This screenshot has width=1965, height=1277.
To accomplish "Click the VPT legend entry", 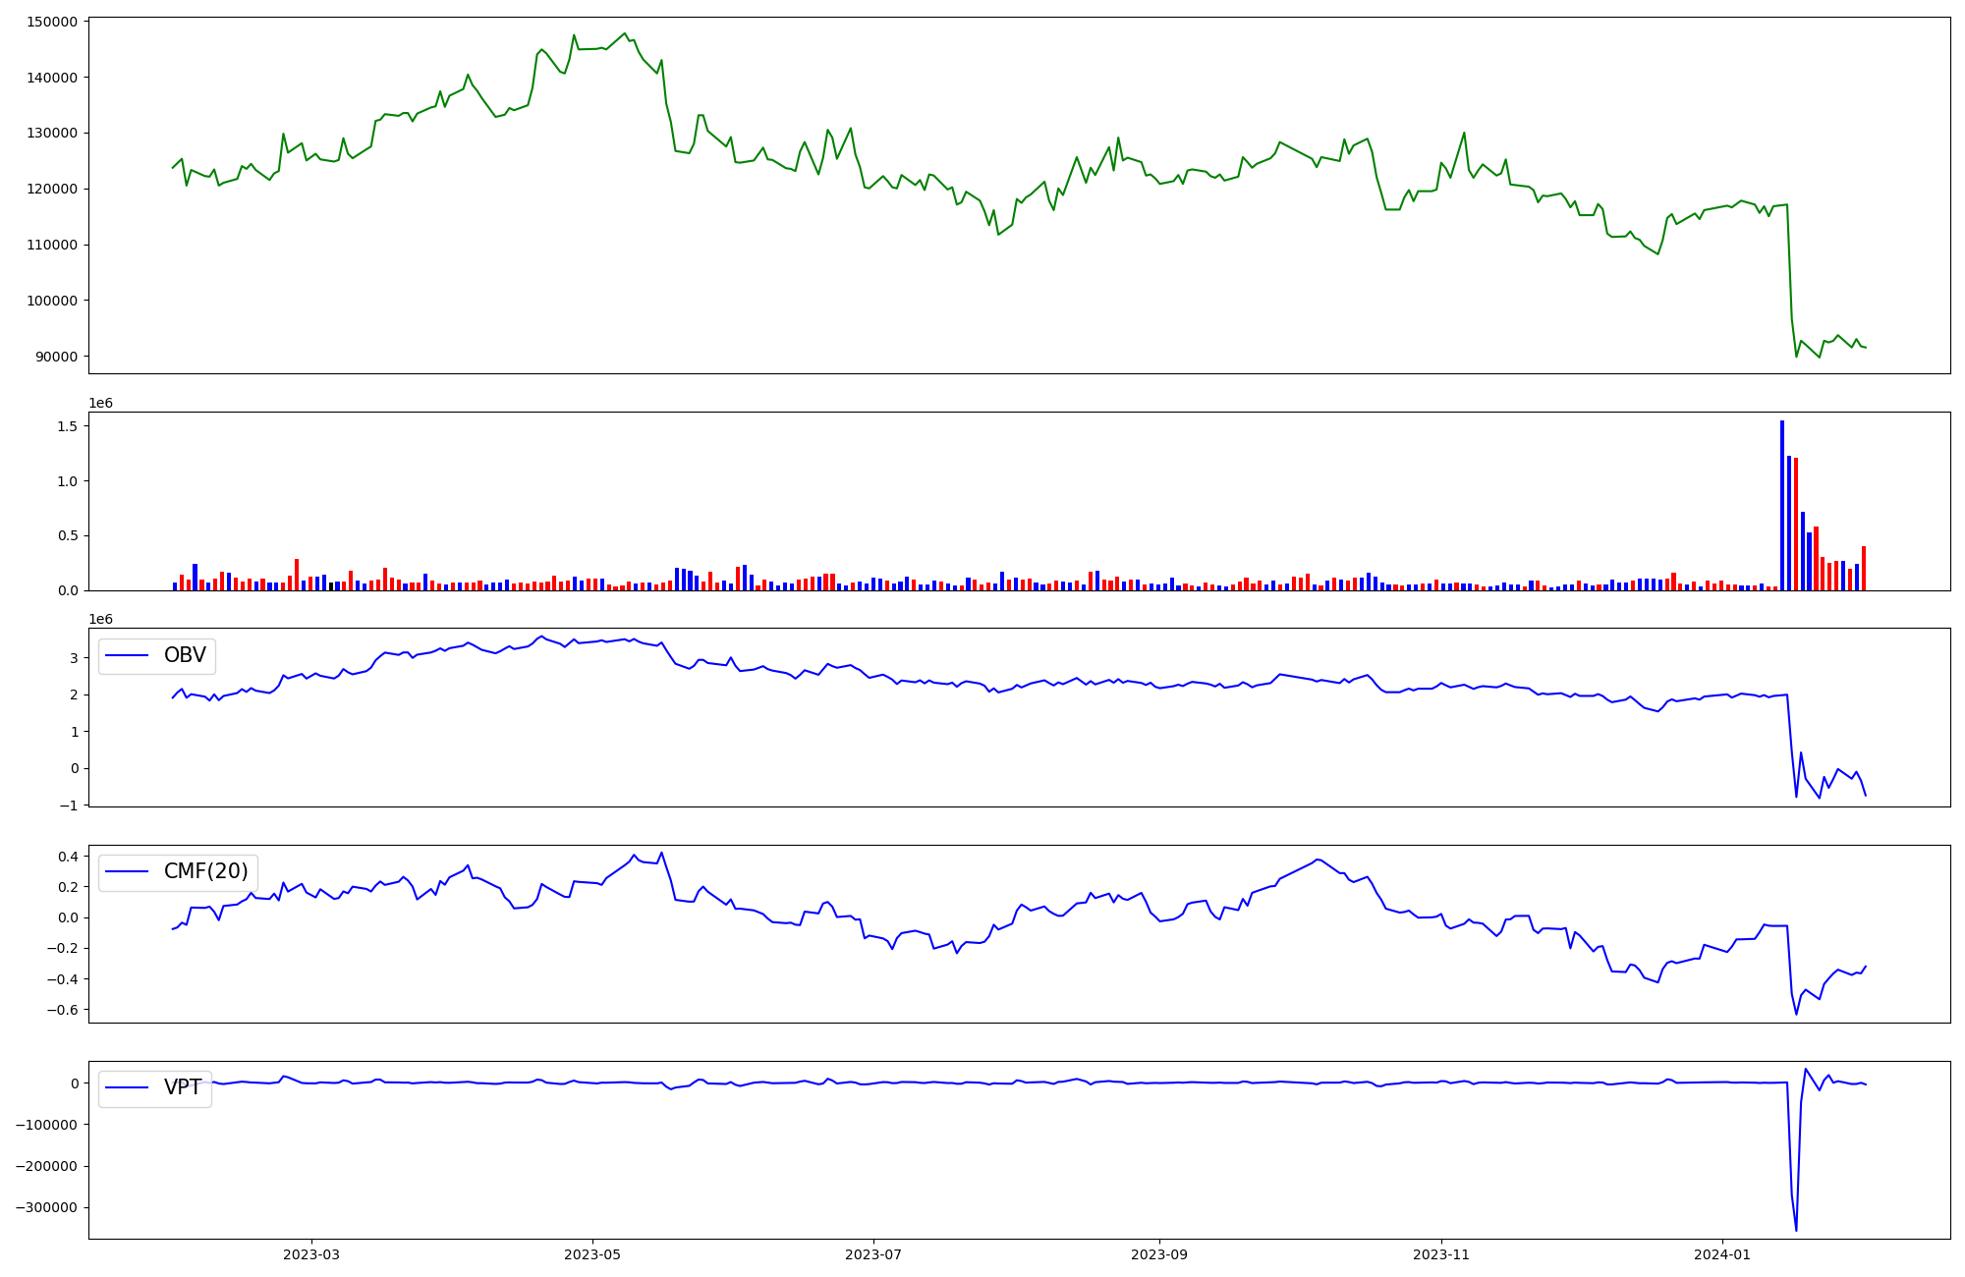I will point(183,1087).
